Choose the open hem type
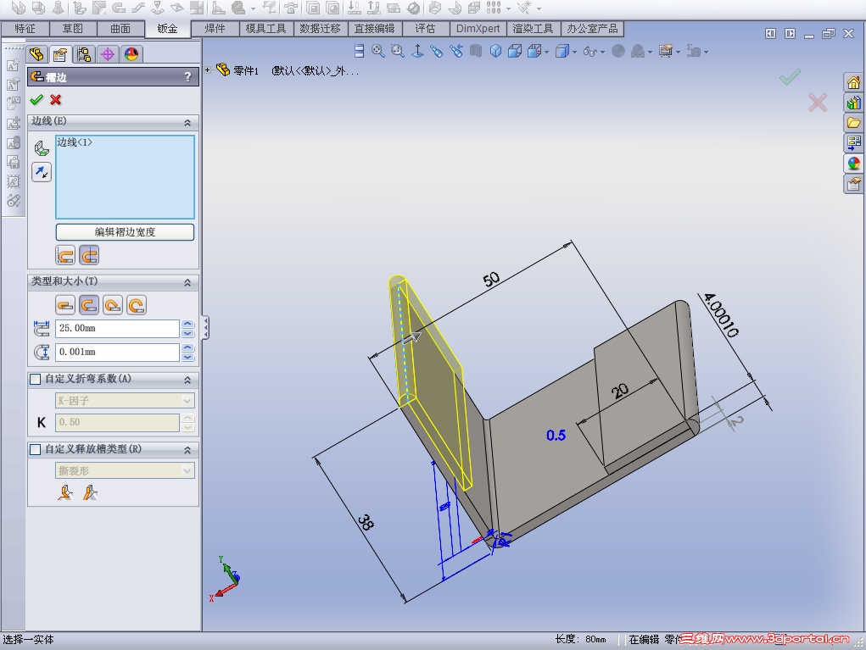This screenshot has width=866, height=650. click(89, 305)
